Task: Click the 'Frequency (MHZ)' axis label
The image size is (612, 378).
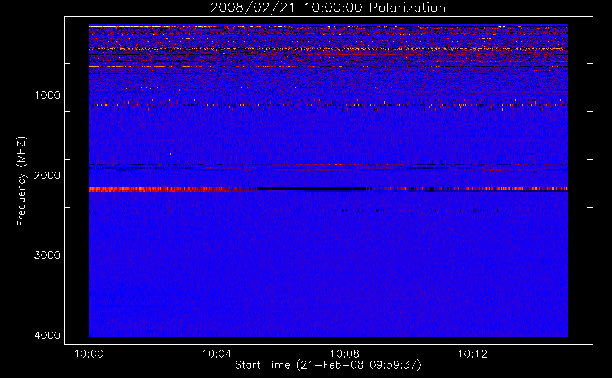Action: click(22, 181)
